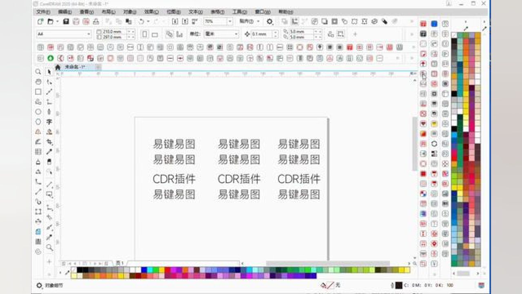The image size is (522, 294).
Task: Click the home icon on document tab bar
Action: tap(58, 67)
